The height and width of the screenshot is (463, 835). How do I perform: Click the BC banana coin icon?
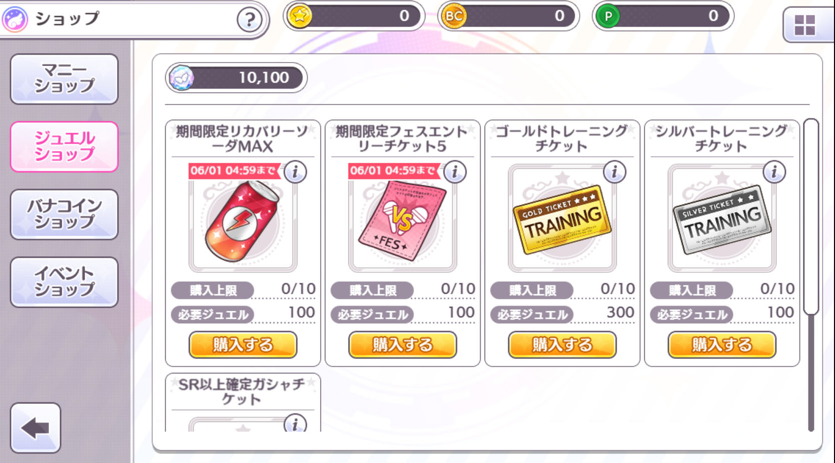tap(454, 16)
